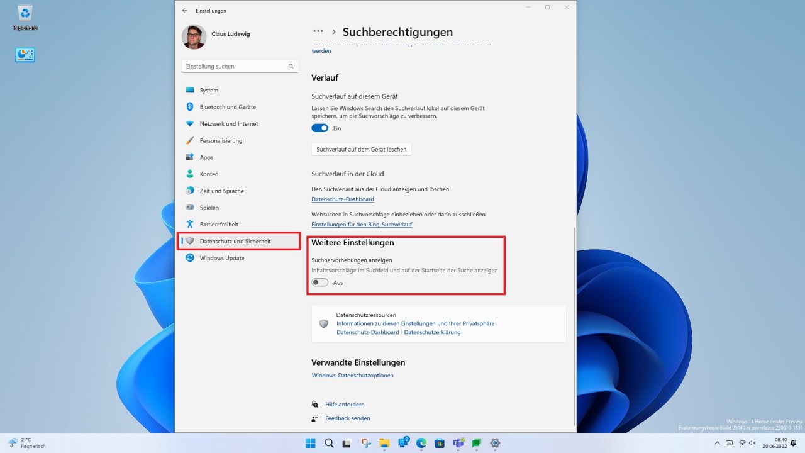
Task: Open the Personalisierung category
Action: [x=239, y=140]
